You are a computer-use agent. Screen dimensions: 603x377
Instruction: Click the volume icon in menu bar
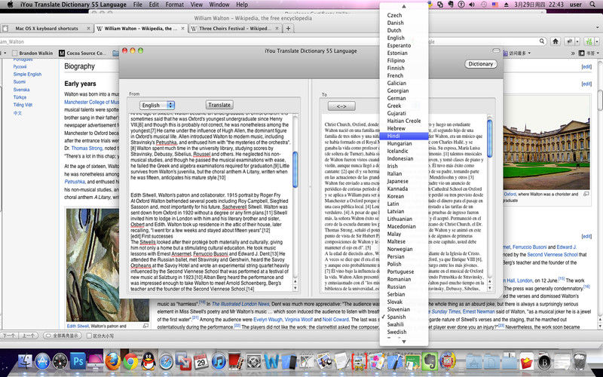(472, 5)
